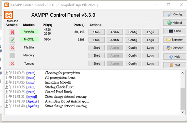This screenshot has width=187, height=123.
Task: Click the Apache PID 4728
Action: point(47,29)
